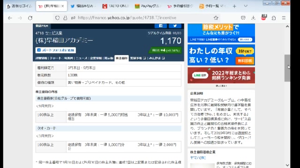The height and width of the screenshot is (168, 300).
Task: Open the downloads panel
Action: [x=253, y=18]
